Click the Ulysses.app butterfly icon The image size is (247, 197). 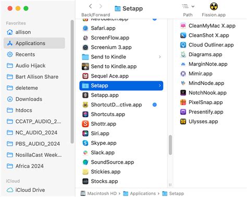click(183, 121)
